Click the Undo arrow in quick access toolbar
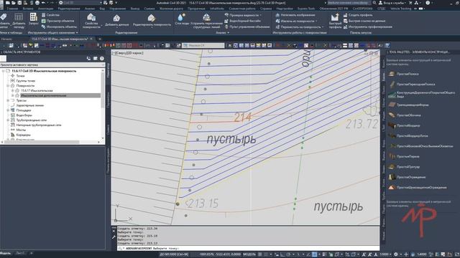Screen dimensions: 460x258 pos(43,3)
